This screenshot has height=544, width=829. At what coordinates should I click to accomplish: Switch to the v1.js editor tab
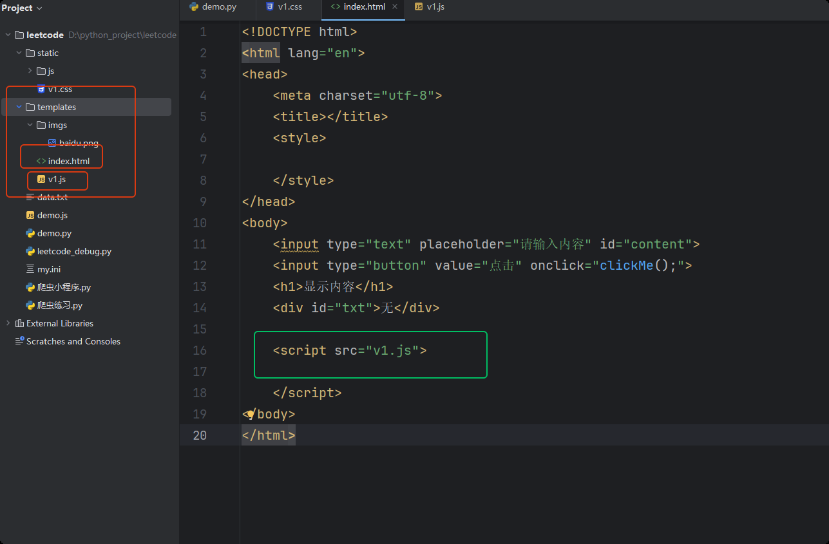pyautogui.click(x=430, y=7)
